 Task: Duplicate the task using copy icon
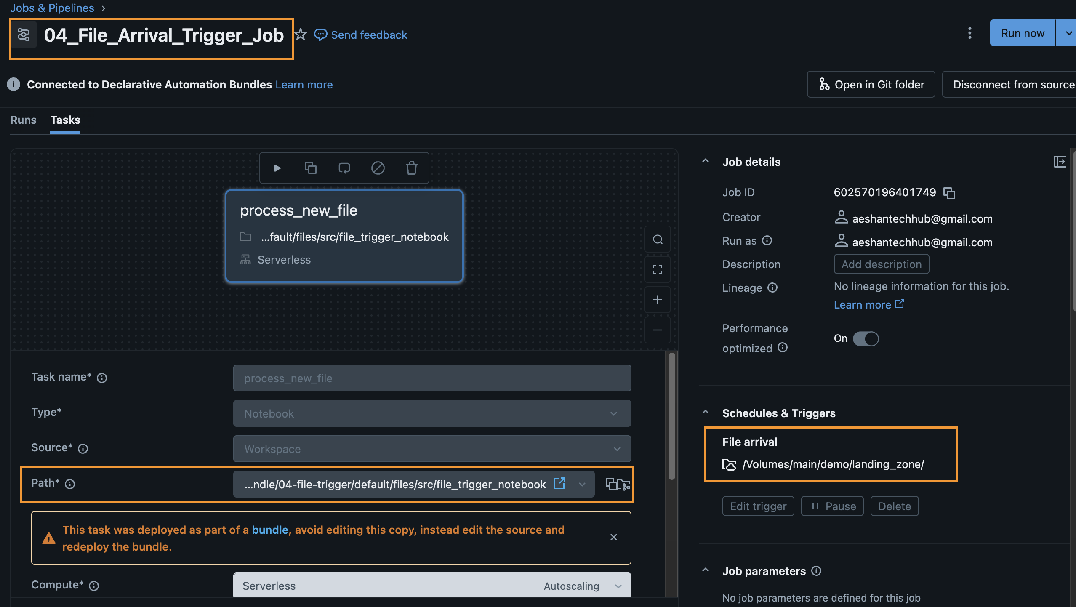point(311,168)
